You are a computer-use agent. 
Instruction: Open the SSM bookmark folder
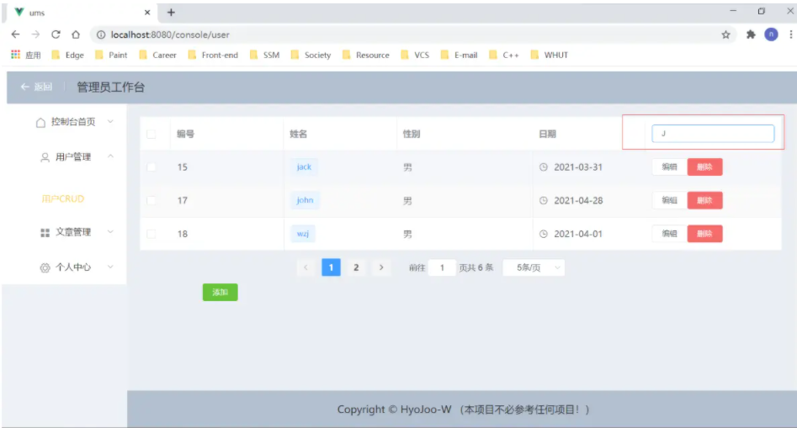[264, 55]
